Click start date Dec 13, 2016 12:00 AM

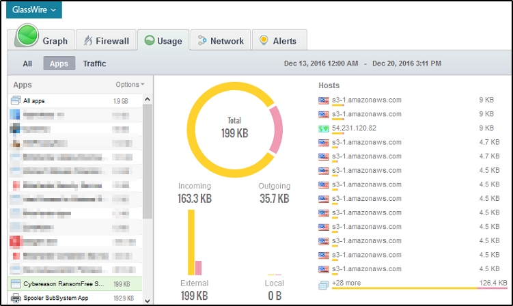(x=321, y=63)
